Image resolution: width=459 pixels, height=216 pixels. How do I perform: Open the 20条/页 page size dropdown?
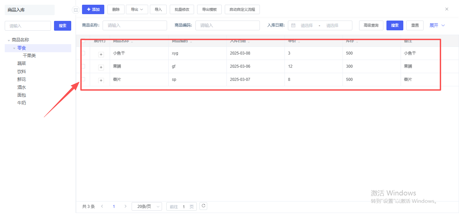coord(146,207)
